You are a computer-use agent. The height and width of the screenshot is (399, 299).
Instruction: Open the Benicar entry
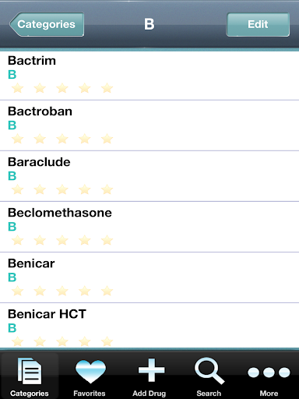click(149, 277)
